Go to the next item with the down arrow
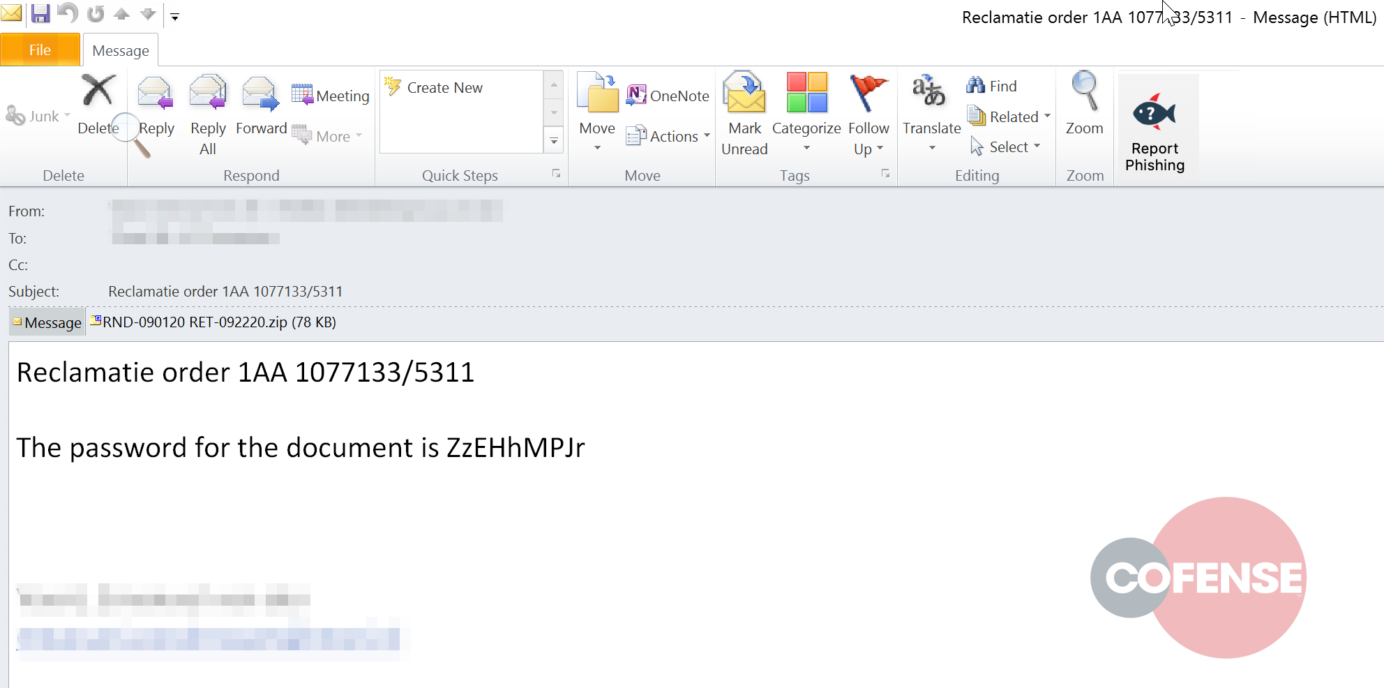 [148, 14]
